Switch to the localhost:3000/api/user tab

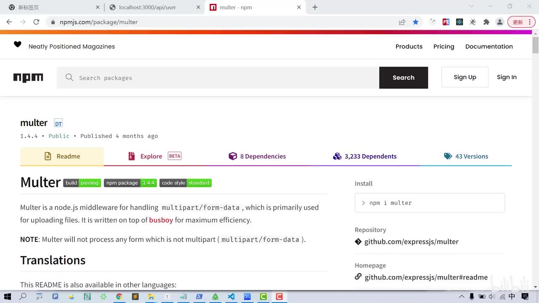click(154, 7)
